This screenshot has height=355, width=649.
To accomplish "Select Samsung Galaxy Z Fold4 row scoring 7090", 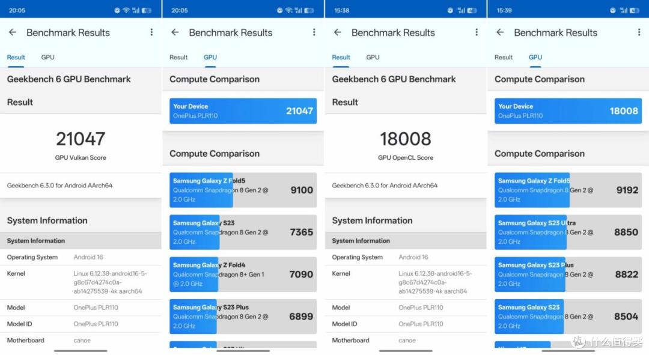I will [x=243, y=275].
